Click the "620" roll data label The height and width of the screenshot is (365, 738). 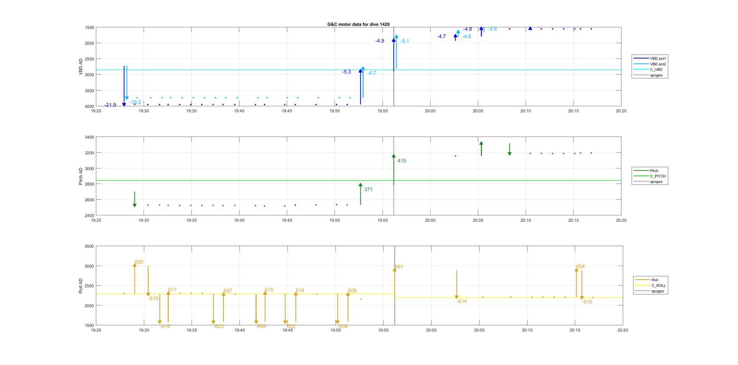(x=139, y=262)
